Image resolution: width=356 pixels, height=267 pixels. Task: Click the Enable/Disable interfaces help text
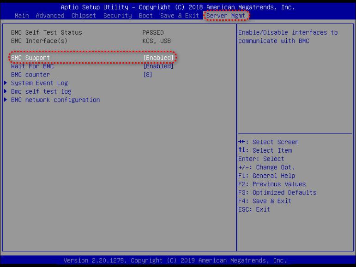click(288, 37)
